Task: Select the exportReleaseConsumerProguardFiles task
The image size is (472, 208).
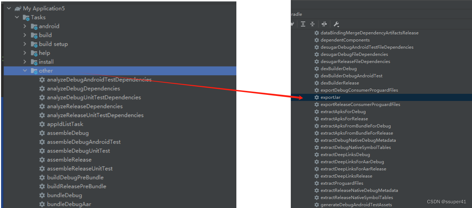Action: pyautogui.click(x=360, y=105)
